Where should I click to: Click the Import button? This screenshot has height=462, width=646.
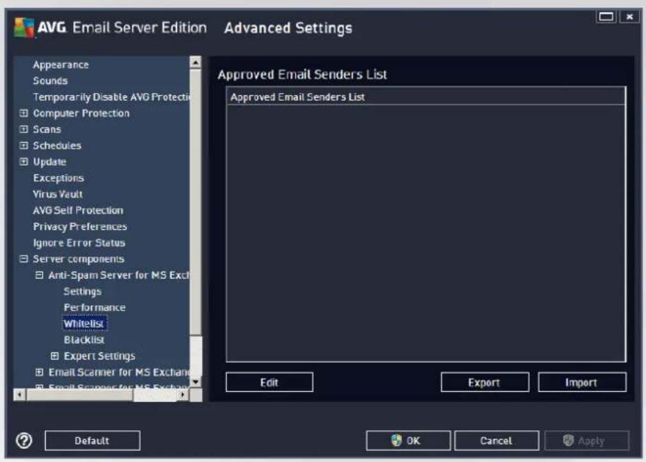coord(582,382)
